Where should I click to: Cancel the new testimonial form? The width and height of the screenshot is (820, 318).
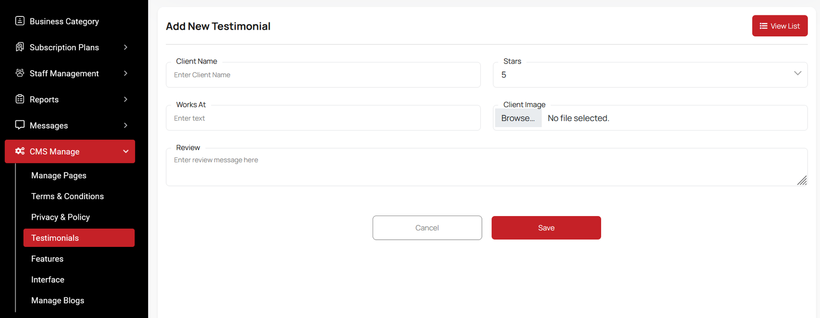click(427, 228)
